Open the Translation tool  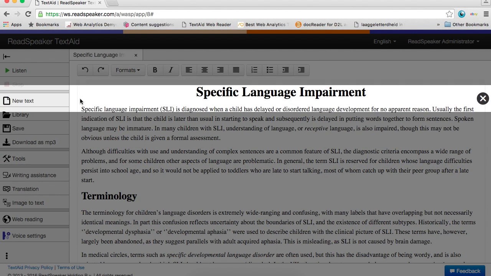pos(35,189)
